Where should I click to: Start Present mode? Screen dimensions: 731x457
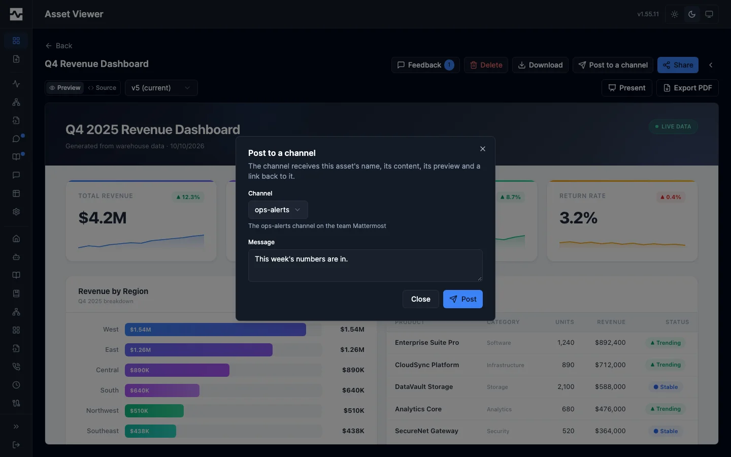click(x=627, y=88)
